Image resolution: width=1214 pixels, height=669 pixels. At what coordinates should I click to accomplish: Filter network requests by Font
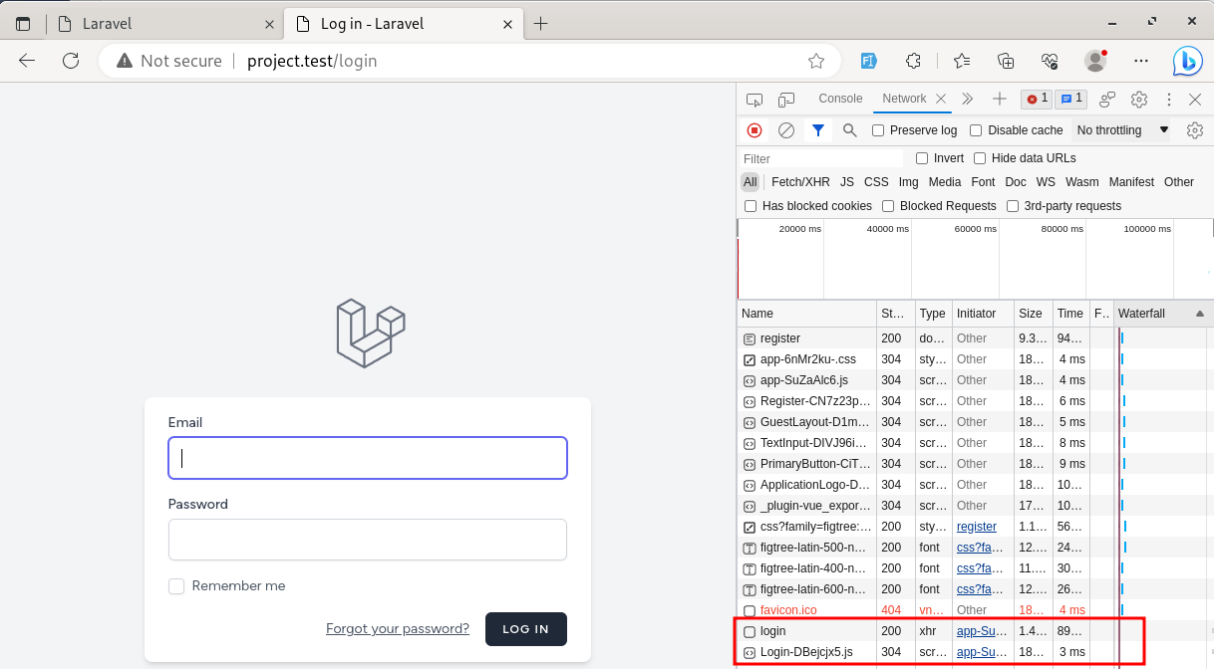click(x=983, y=182)
